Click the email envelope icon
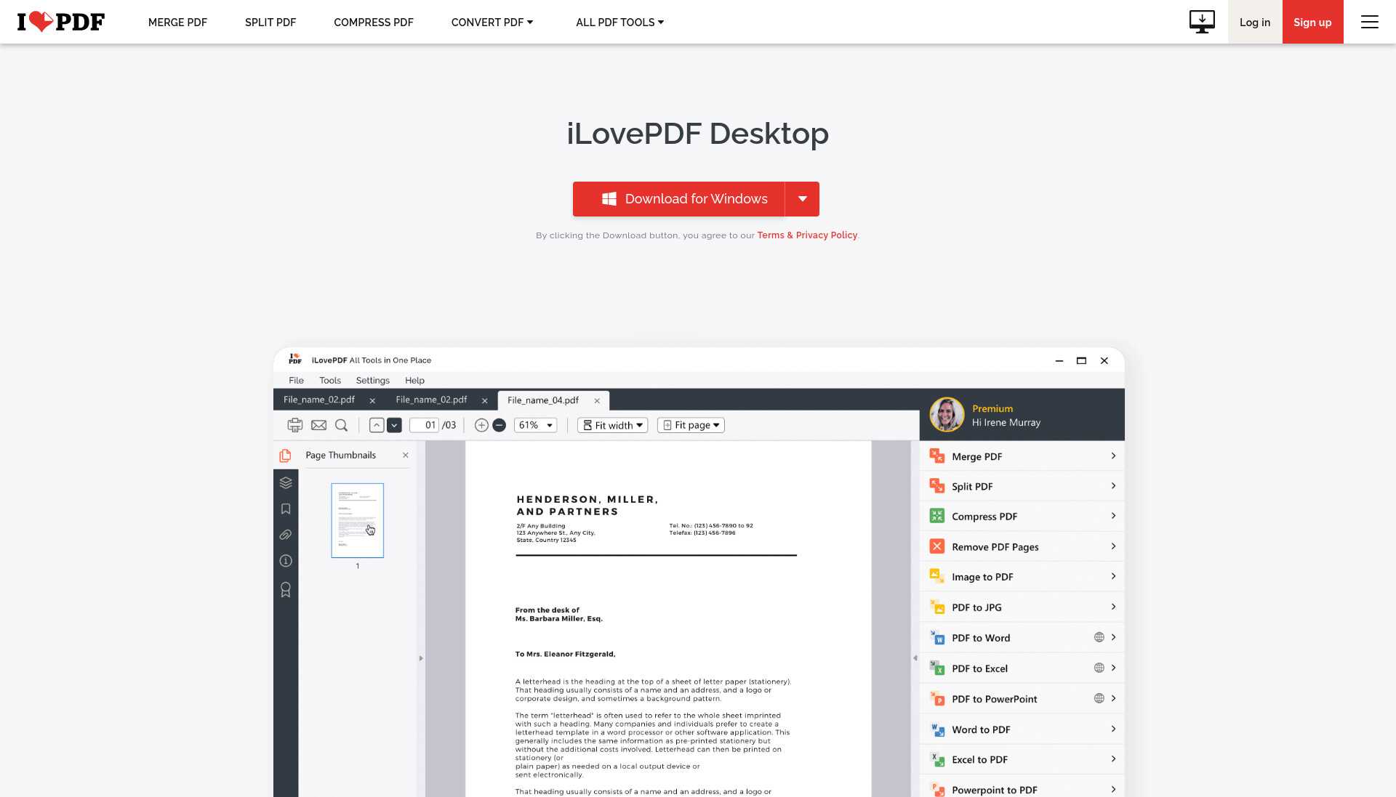The image size is (1396, 797). click(x=318, y=425)
